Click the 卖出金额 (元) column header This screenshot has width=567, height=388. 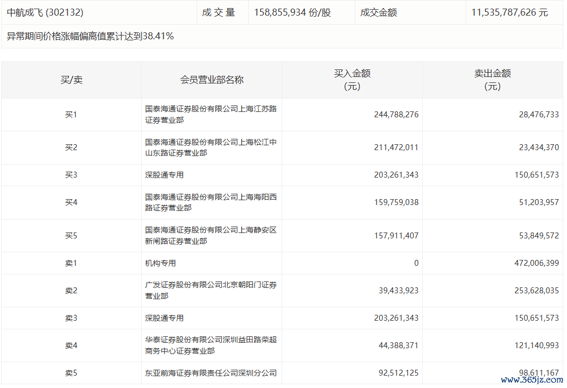click(492, 80)
